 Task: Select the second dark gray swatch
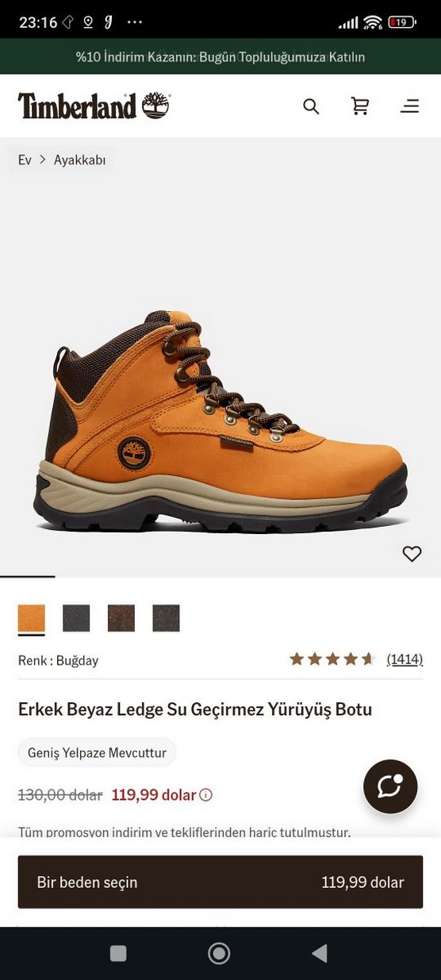(76, 618)
